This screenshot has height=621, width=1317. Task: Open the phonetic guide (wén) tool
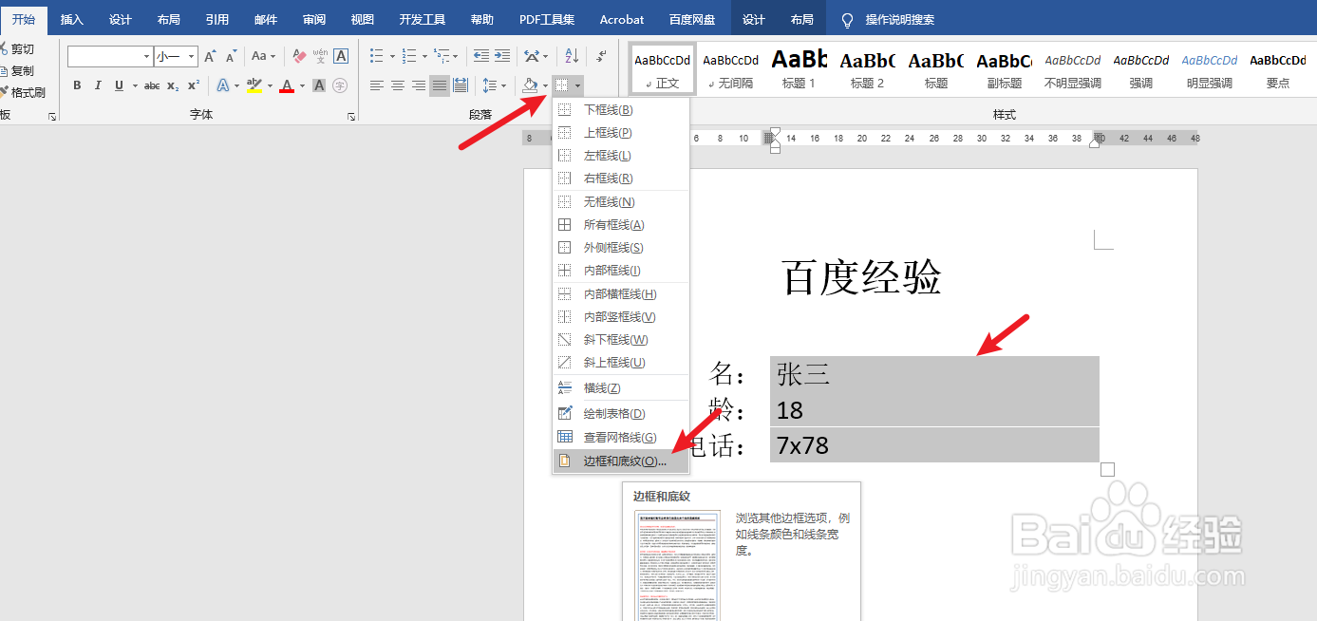320,57
